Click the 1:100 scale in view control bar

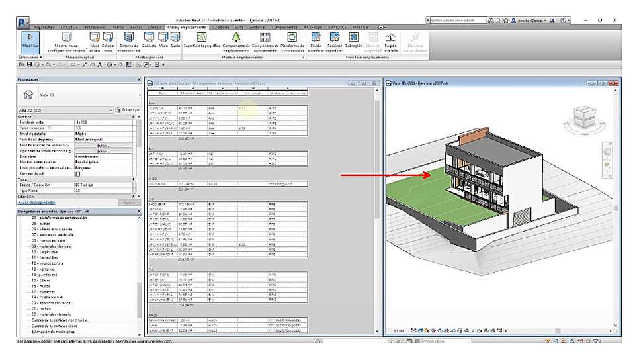[x=399, y=331]
